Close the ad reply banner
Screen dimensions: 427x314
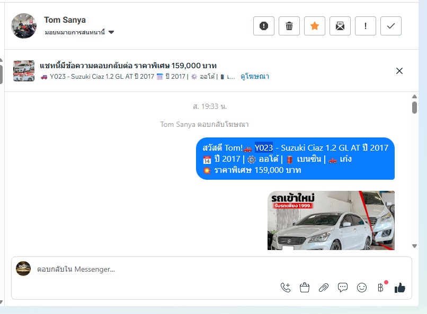tap(399, 71)
